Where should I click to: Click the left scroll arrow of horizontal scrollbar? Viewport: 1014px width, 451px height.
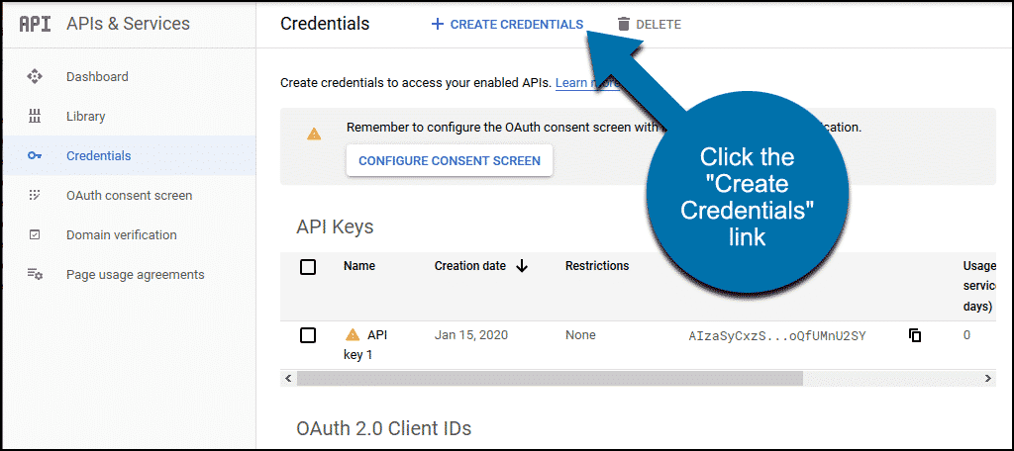[x=288, y=378]
